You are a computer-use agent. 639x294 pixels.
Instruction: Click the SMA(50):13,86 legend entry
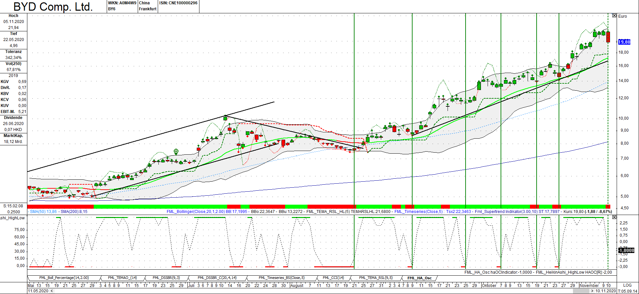coord(43,212)
